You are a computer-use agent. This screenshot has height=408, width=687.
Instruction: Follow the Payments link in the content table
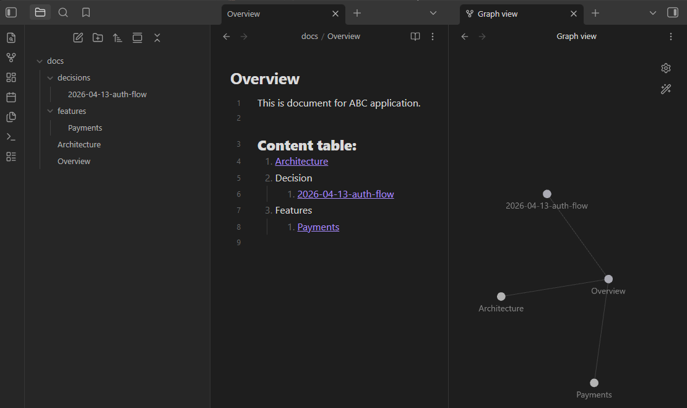click(x=318, y=227)
